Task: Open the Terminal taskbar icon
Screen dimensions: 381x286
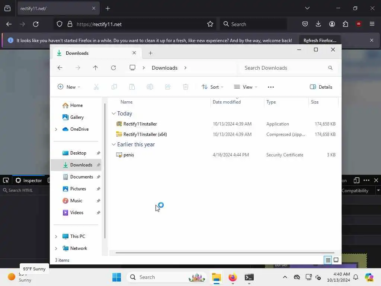Action: pos(249,277)
